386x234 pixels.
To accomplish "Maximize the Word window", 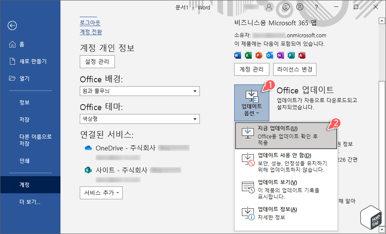I will point(356,7).
